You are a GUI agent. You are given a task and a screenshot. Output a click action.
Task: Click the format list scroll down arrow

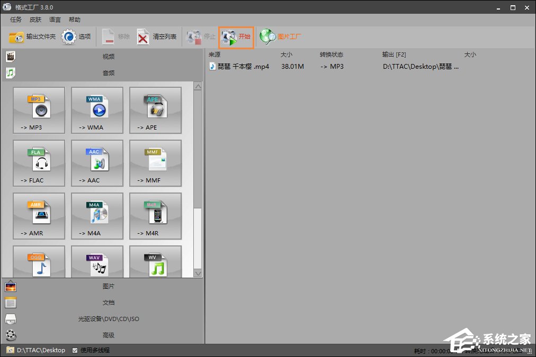pyautogui.click(x=198, y=273)
